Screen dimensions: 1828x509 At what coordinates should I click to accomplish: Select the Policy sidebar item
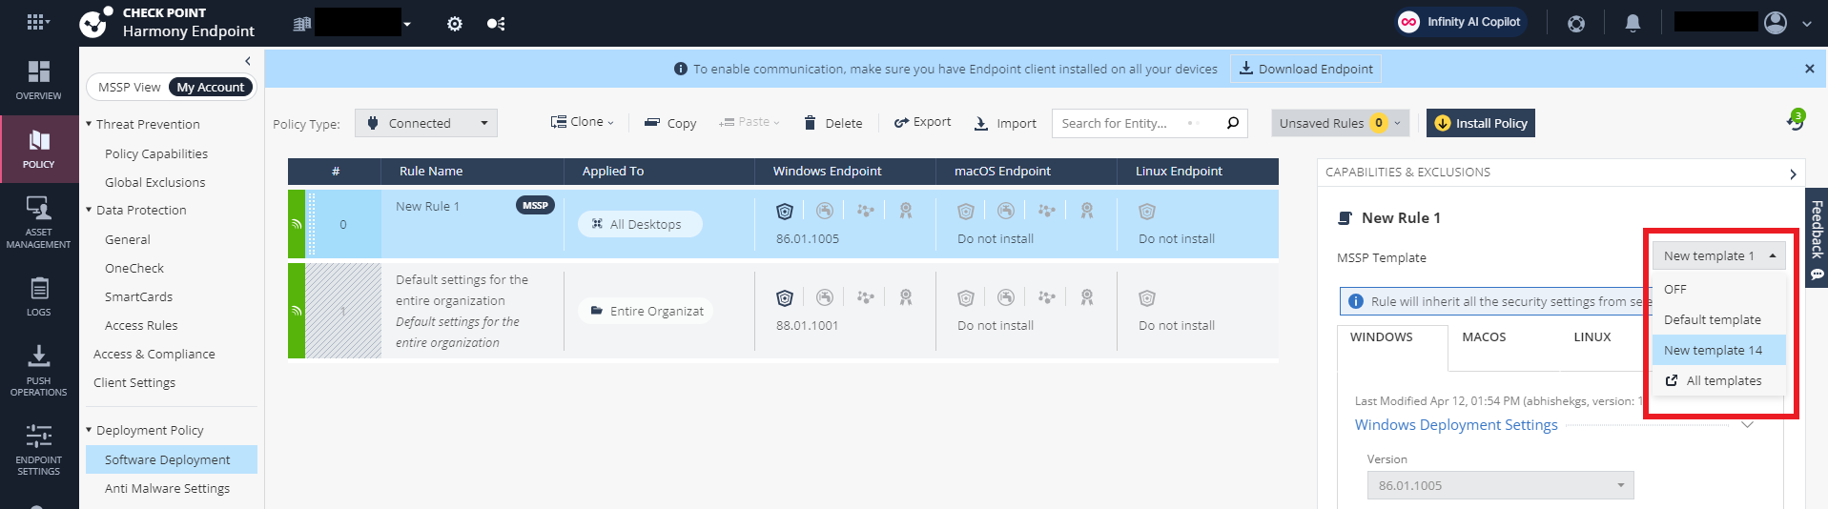[39, 150]
